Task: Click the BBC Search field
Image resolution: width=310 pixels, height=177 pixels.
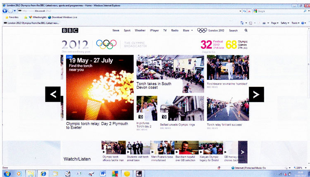Action: click(x=233, y=31)
